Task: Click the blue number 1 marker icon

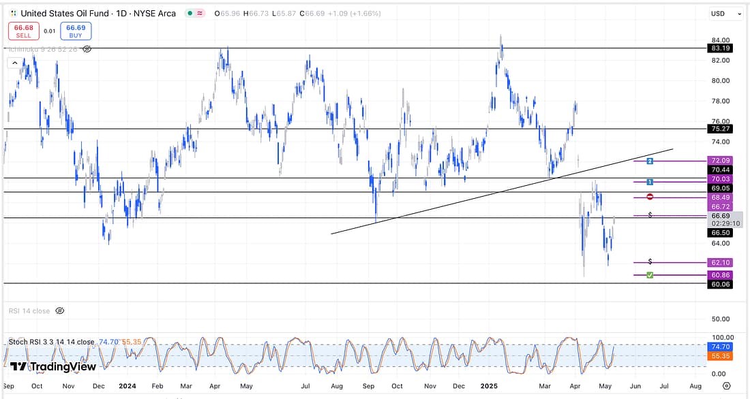Action: pos(650,182)
